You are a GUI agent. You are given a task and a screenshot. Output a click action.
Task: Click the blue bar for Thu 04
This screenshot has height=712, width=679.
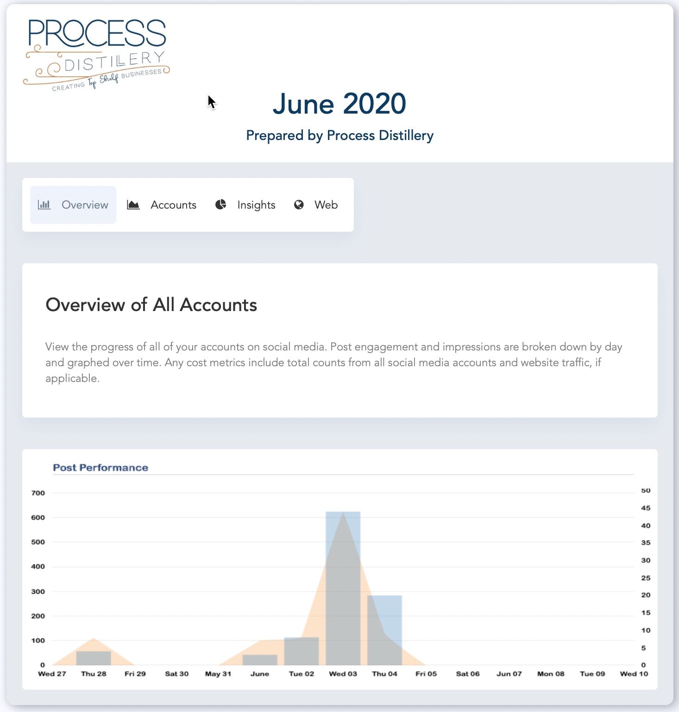coord(385,630)
